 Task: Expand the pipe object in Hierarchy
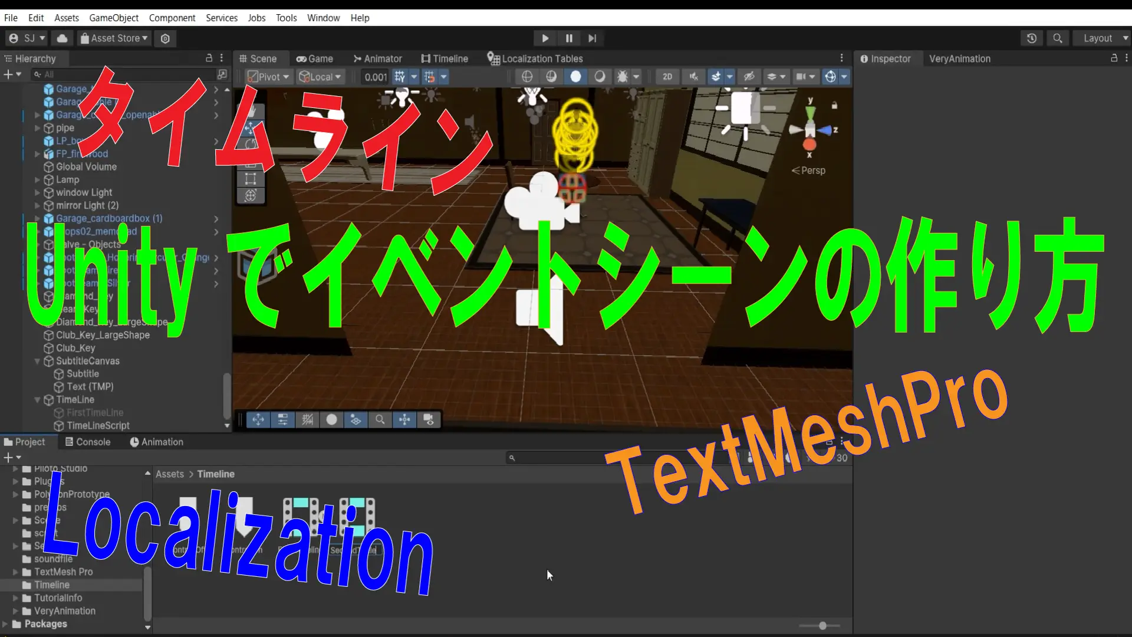pos(37,128)
